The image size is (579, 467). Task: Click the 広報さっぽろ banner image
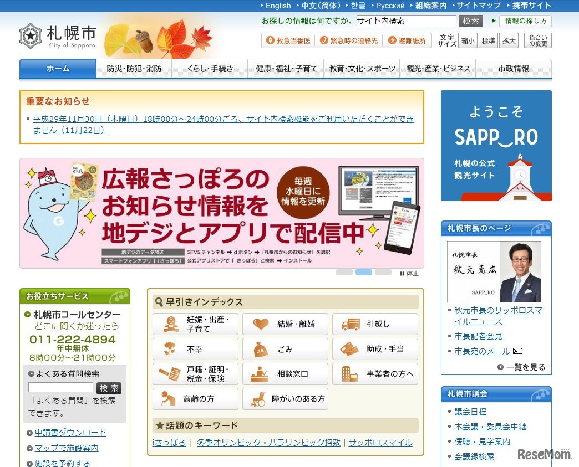(221, 213)
